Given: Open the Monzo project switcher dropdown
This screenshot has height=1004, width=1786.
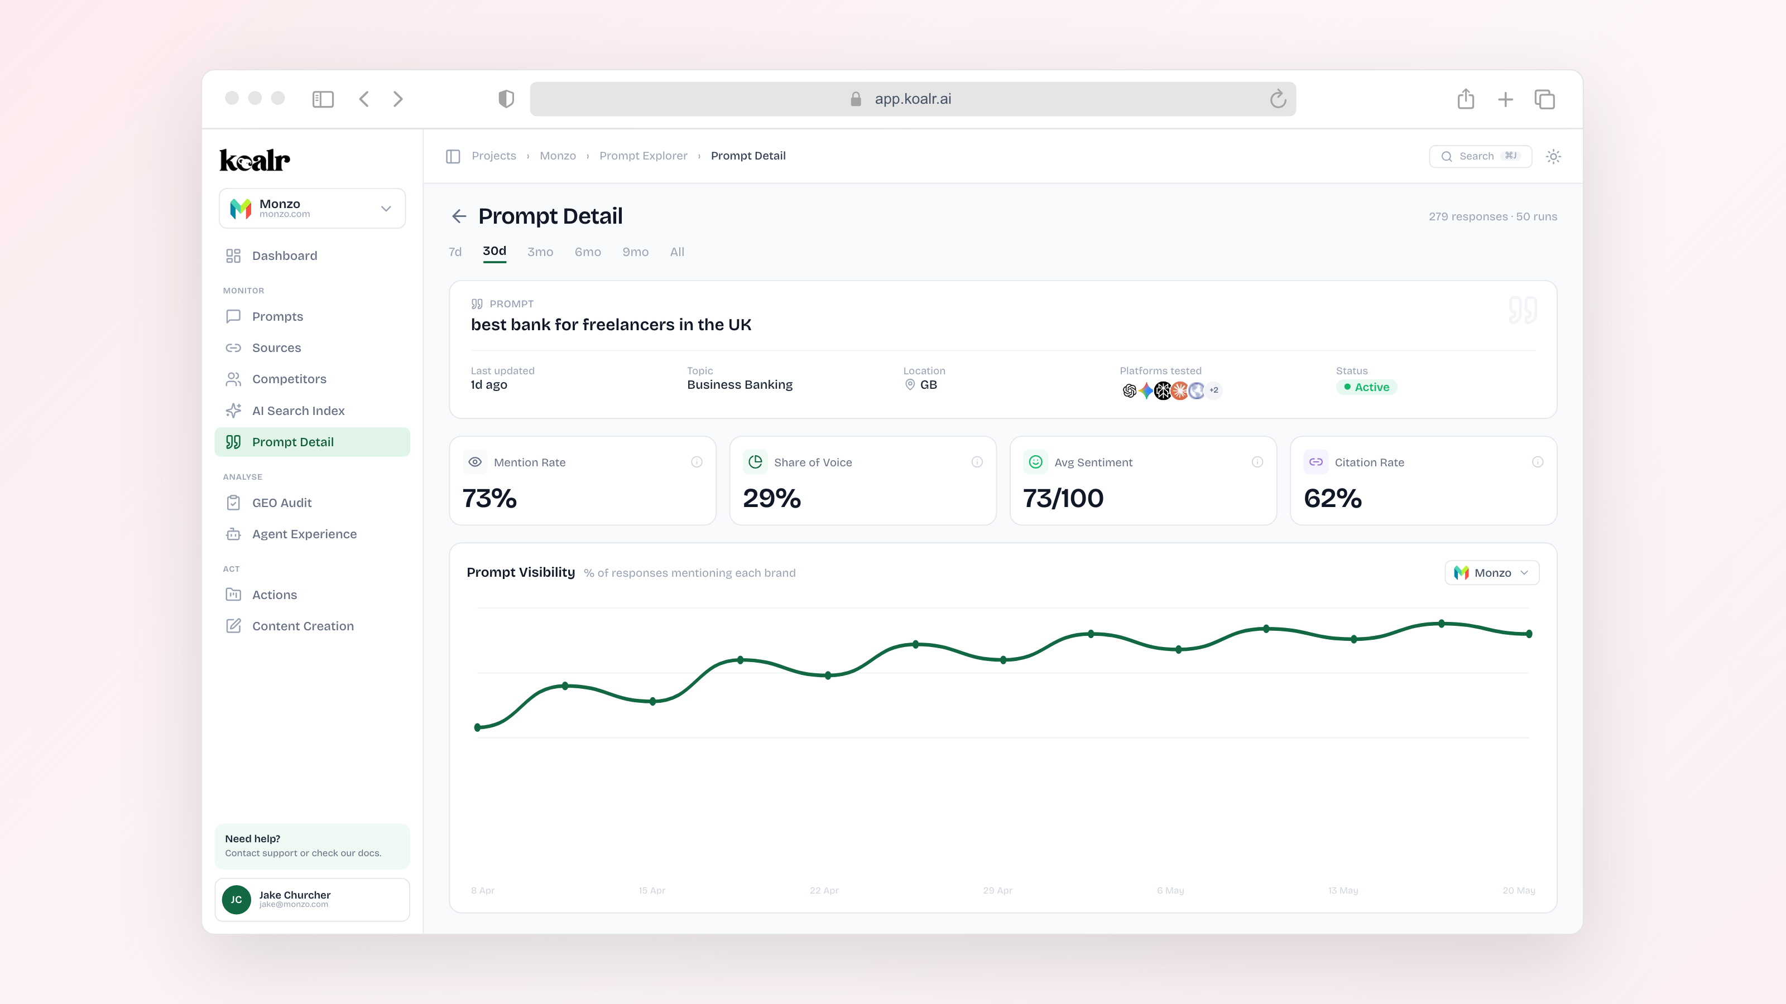Looking at the screenshot, I should [x=312, y=208].
